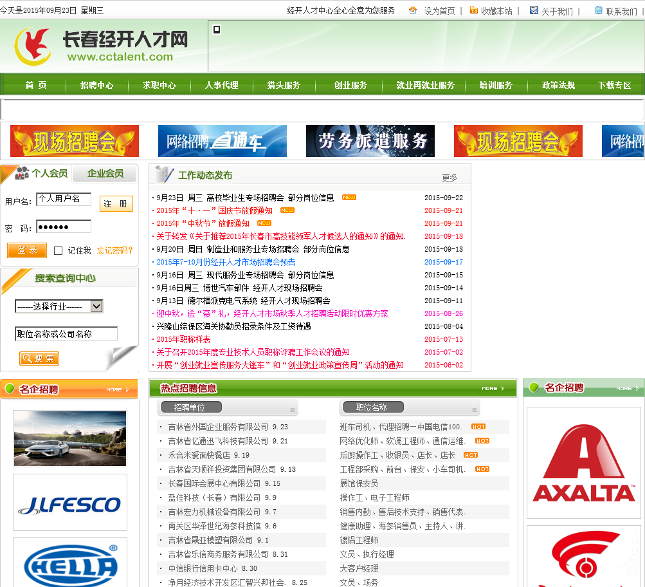Click the 设为首页 house icon
The image size is (645, 587).
pos(413,10)
